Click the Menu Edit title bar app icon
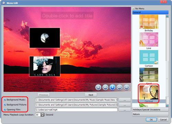 4,3
